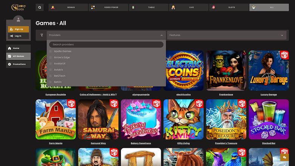Image resolution: width=295 pixels, height=166 pixels.
Task: Click the Kitty Living game thumbnail
Action: click(x=183, y=119)
